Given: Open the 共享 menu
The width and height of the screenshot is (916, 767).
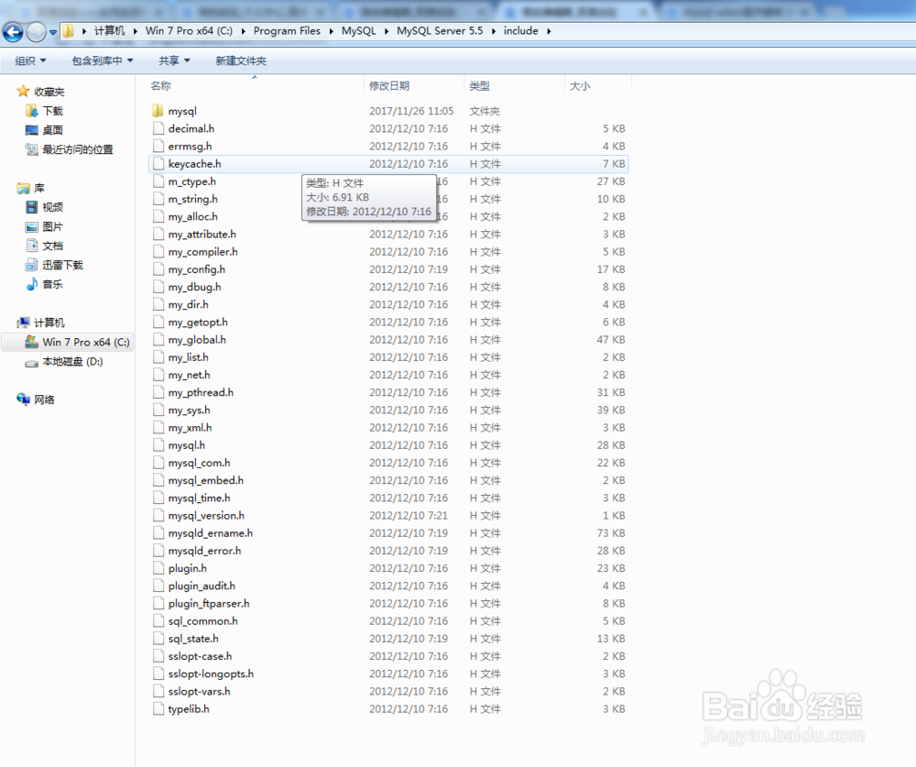Looking at the screenshot, I should [174, 60].
